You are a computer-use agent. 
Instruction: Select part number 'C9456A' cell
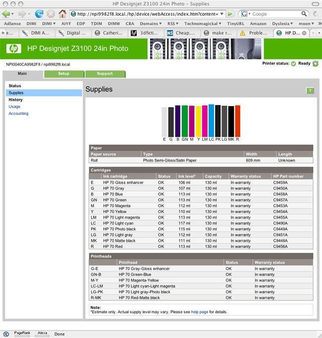pos(280,246)
